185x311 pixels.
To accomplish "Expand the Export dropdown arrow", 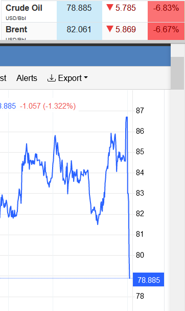I will [86, 77].
